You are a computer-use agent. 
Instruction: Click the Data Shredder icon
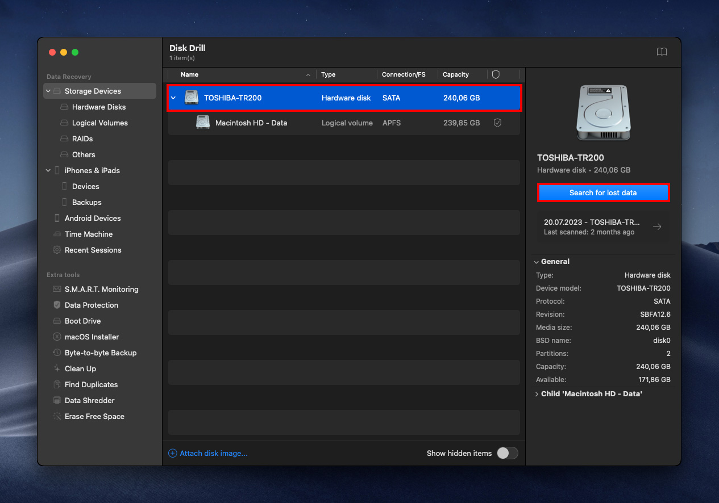coord(57,400)
